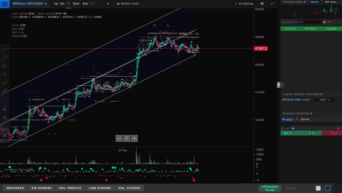Open the calculator icon beside volume filter

point(324,22)
